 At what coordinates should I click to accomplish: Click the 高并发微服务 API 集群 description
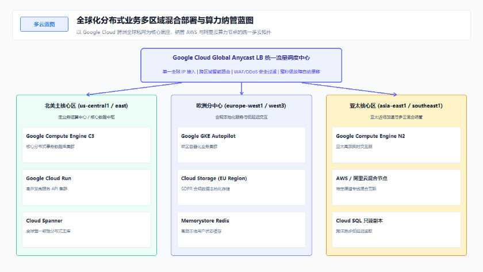click(x=47, y=189)
